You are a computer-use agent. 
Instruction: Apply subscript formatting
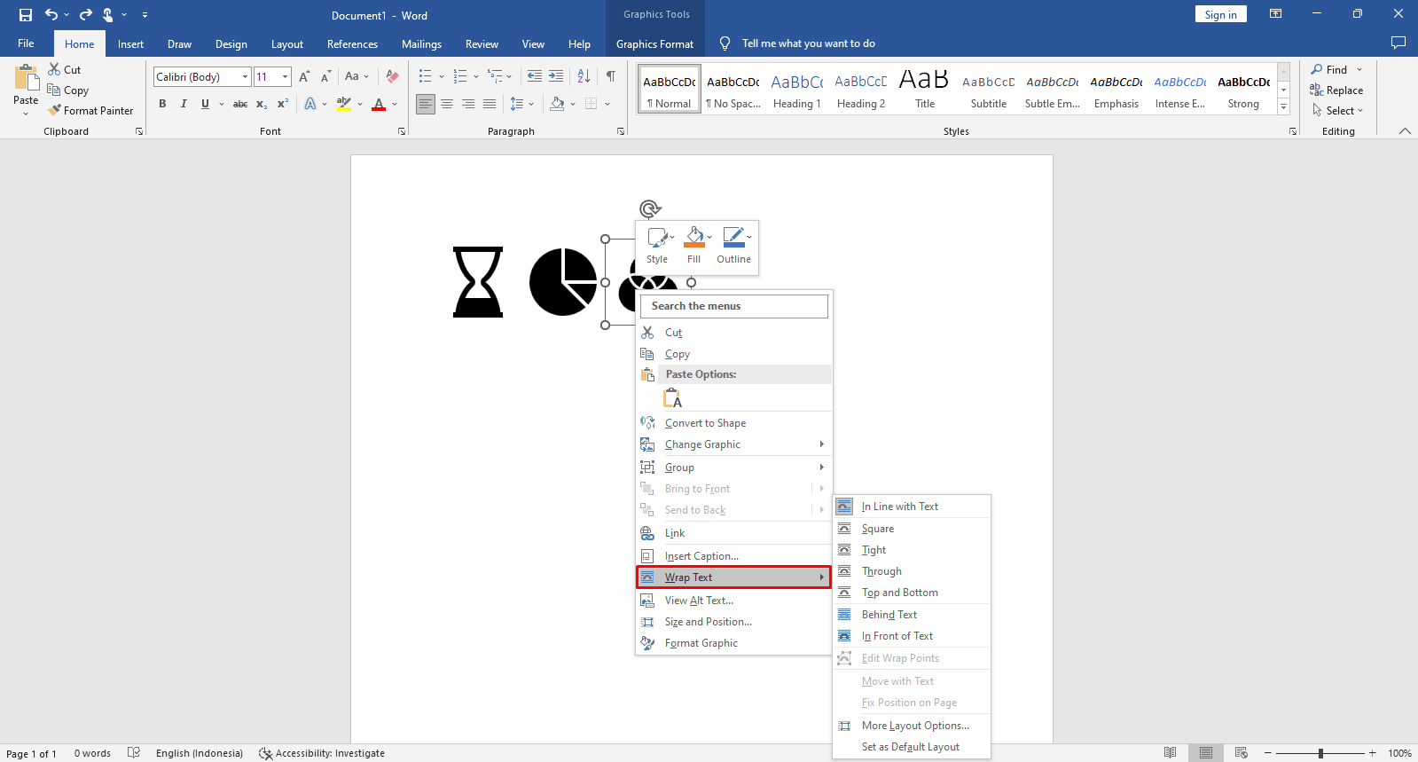(x=262, y=104)
